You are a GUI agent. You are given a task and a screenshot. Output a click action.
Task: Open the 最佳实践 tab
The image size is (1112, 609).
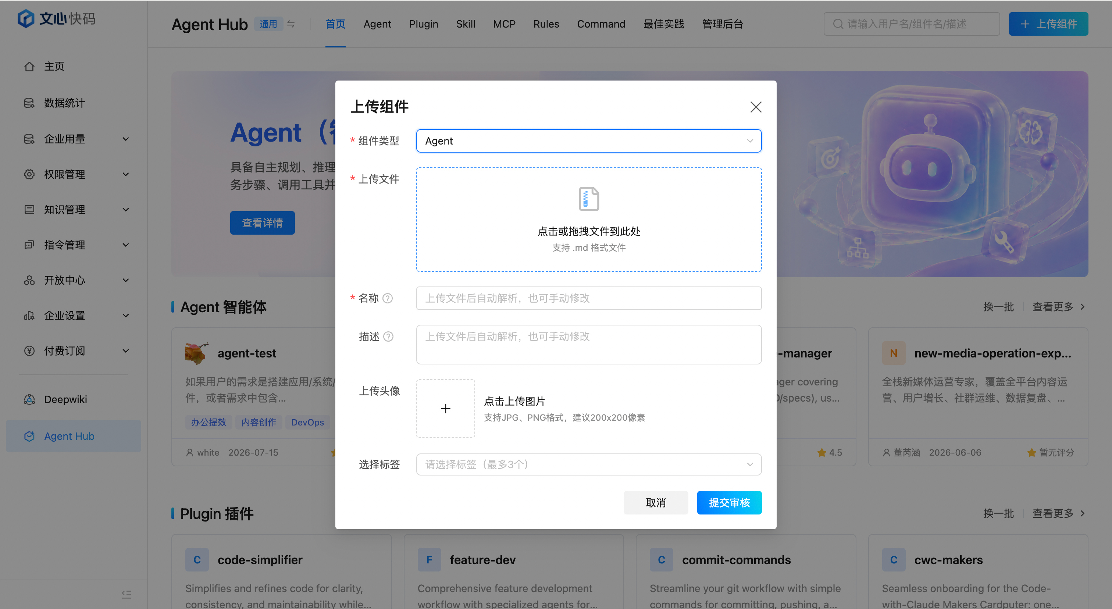[663, 24]
